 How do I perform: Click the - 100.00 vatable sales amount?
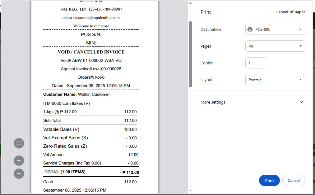tap(129, 129)
